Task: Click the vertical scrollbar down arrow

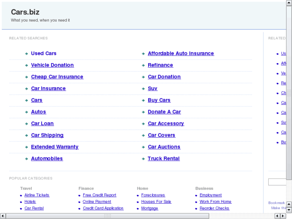Action: [289, 210]
